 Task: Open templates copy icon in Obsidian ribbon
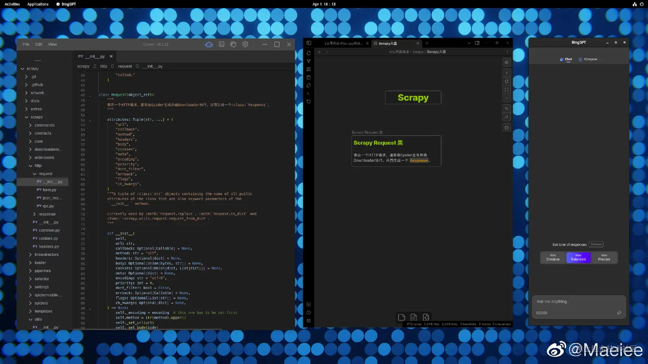309,85
